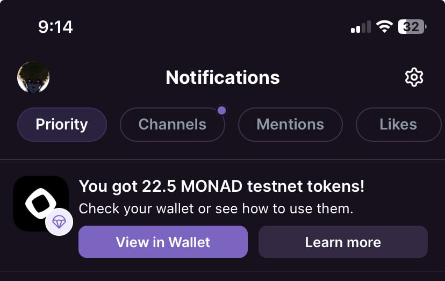This screenshot has height=281, width=445.
Task: Select the Priority tab
Action: (x=62, y=124)
